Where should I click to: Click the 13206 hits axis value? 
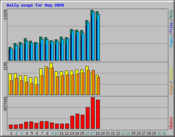coord(5,15)
